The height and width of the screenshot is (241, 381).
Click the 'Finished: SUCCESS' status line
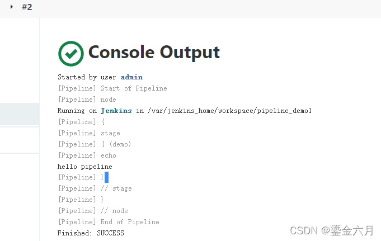(x=91, y=233)
